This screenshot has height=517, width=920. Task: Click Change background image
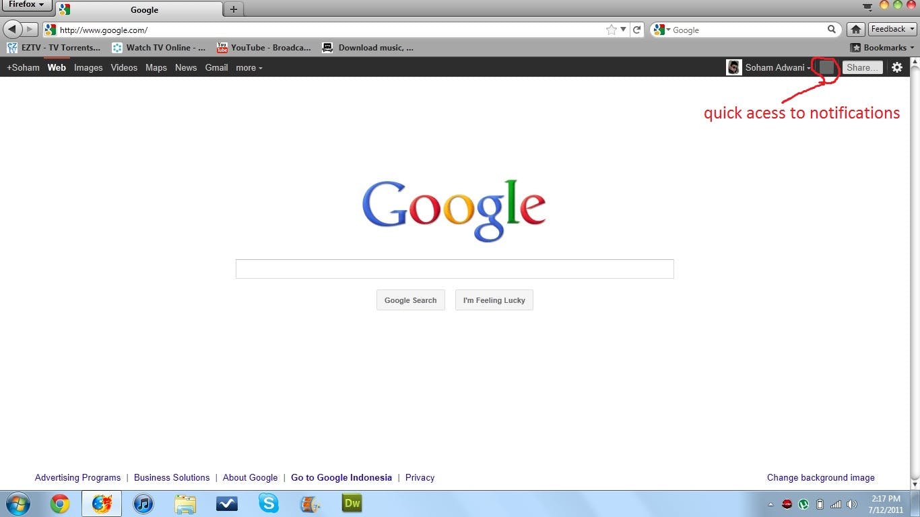tap(821, 477)
